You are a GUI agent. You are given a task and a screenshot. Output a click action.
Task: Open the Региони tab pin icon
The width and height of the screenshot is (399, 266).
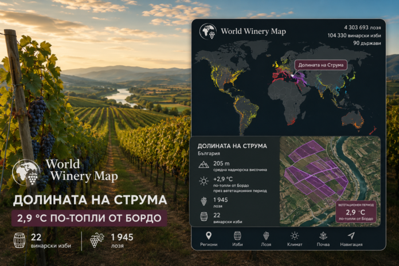coord(209,236)
